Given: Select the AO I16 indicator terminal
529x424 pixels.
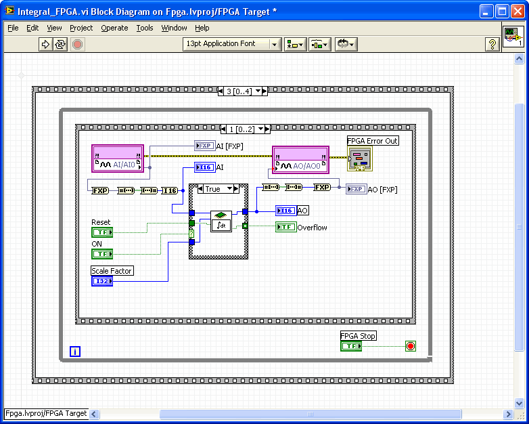Looking at the screenshot, I should pos(286,211).
